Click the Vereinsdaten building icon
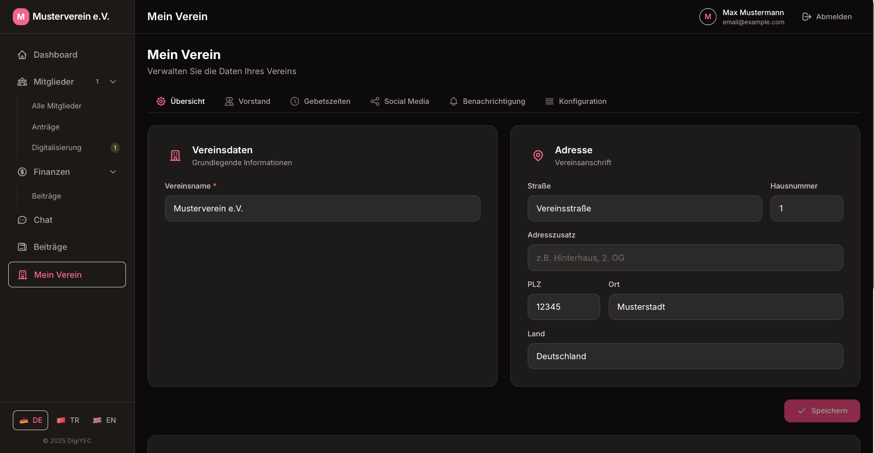 tap(175, 156)
